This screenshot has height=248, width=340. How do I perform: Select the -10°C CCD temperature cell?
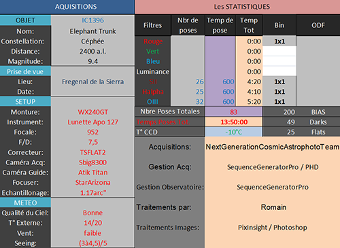point(234,132)
